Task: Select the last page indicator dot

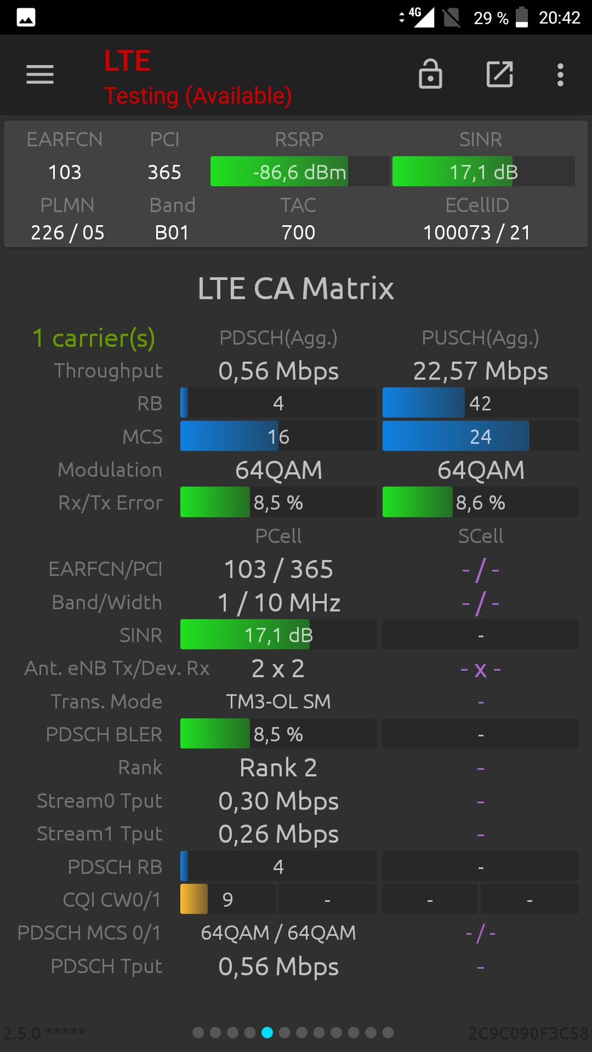Action: point(388,1033)
